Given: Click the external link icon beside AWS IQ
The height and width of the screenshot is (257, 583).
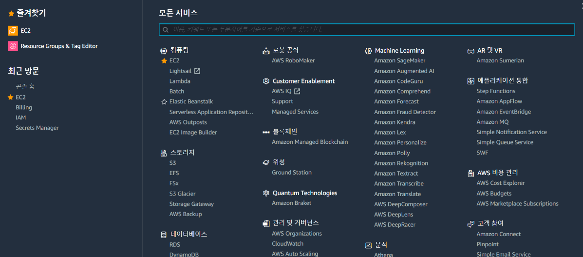Looking at the screenshot, I should [x=297, y=91].
